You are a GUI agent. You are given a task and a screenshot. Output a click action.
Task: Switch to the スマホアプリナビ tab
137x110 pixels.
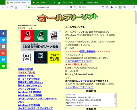click(44, 3)
